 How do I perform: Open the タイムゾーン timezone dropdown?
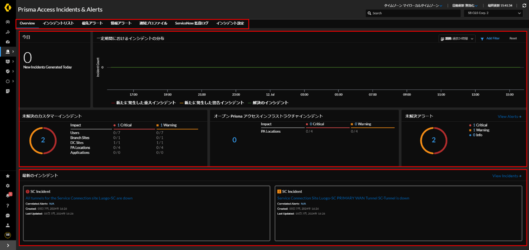point(413,6)
